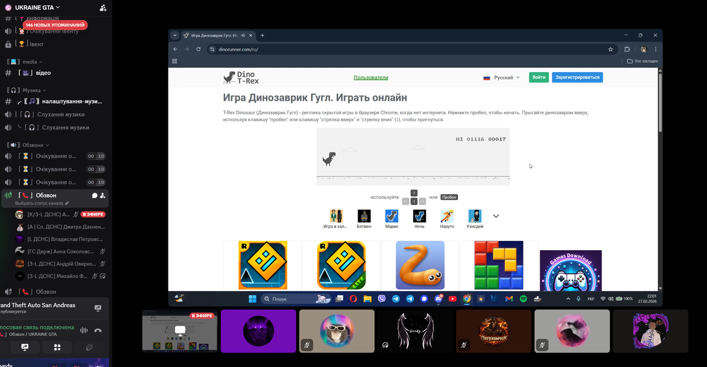Expand more skins chevron after Уэнсдей
The image size is (707, 367).
[x=496, y=216]
